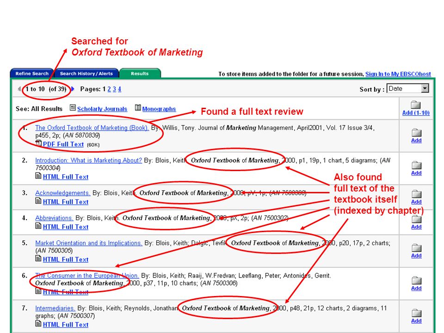Image resolution: width=444 pixels, height=333 pixels.
Task: Click Add link for result 6
Action: coord(417,288)
